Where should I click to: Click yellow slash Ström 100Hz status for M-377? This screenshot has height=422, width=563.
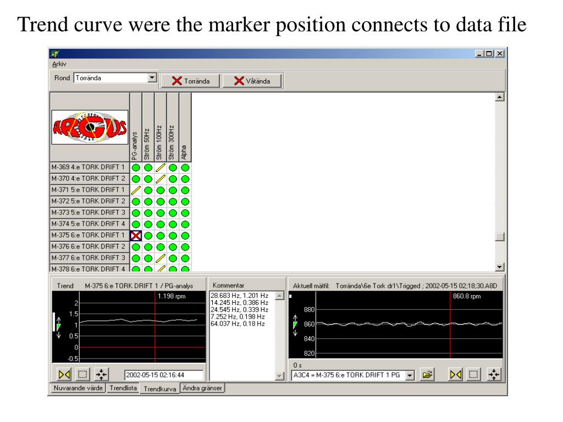[x=161, y=258]
